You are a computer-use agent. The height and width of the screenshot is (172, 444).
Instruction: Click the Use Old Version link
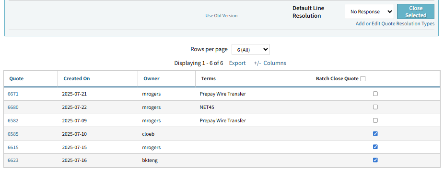point(222,15)
